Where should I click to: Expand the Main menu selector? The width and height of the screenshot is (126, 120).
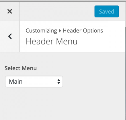34,81
